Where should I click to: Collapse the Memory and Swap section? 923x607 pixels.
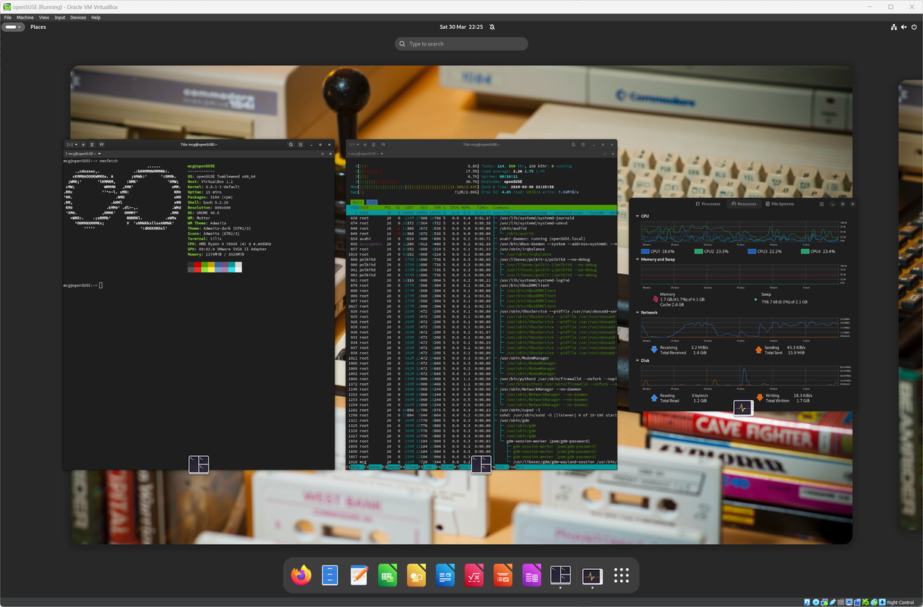pos(638,259)
